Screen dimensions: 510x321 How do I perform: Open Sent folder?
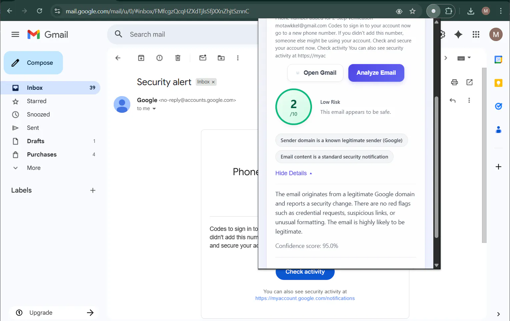click(50, 128)
